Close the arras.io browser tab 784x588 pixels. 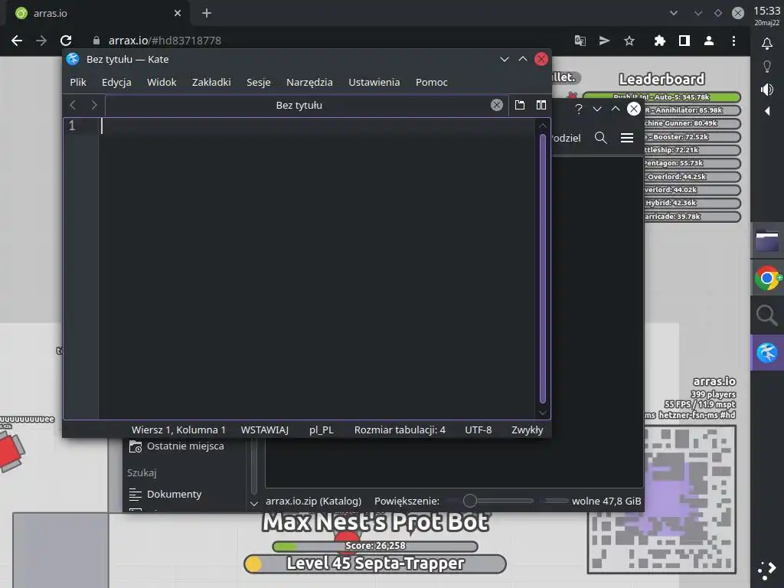click(x=178, y=13)
